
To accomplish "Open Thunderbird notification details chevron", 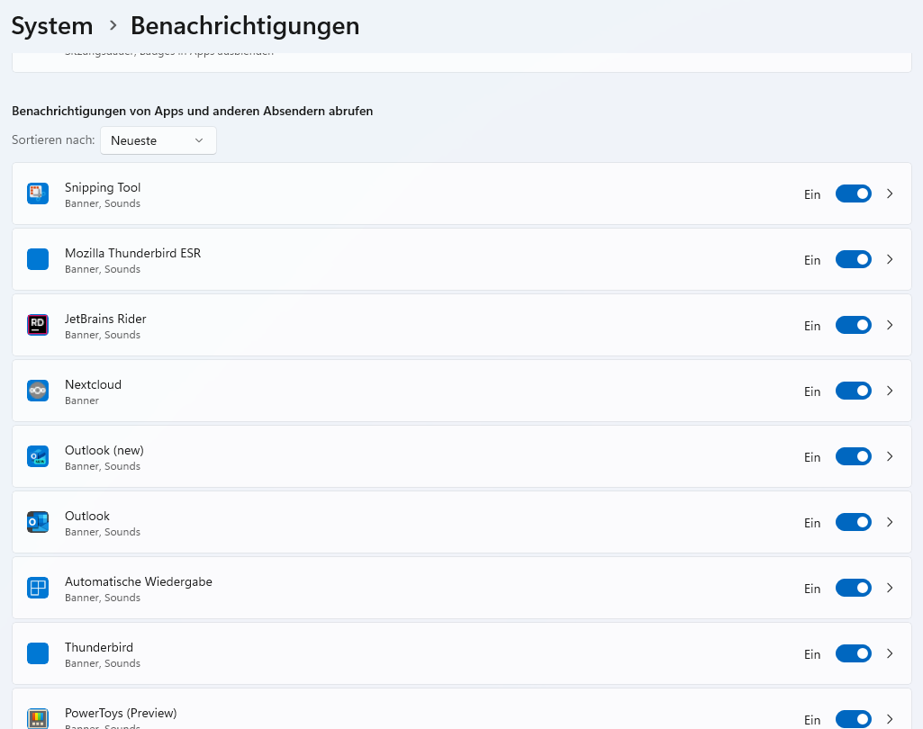I will click(890, 653).
